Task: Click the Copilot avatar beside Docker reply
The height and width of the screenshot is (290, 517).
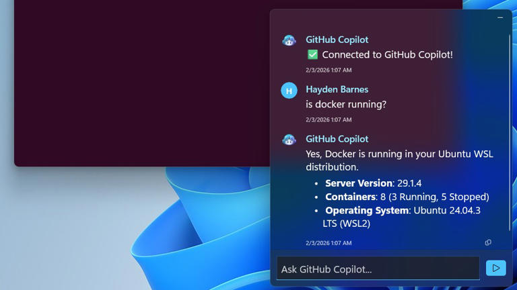Action: click(x=289, y=140)
